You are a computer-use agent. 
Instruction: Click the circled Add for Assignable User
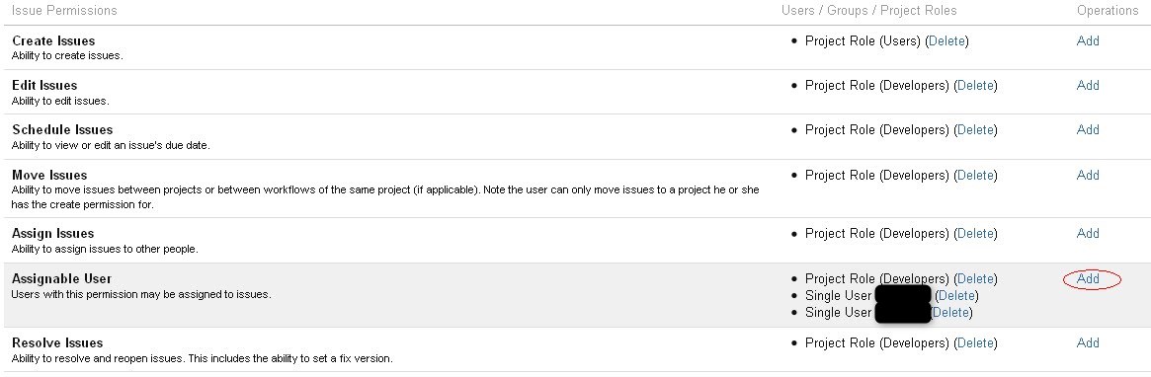click(x=1088, y=278)
